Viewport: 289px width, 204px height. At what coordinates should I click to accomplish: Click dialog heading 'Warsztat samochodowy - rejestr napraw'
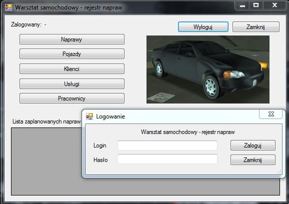click(x=187, y=132)
